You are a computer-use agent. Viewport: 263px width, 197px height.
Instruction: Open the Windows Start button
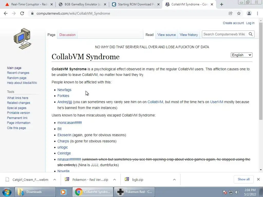pos(7,192)
